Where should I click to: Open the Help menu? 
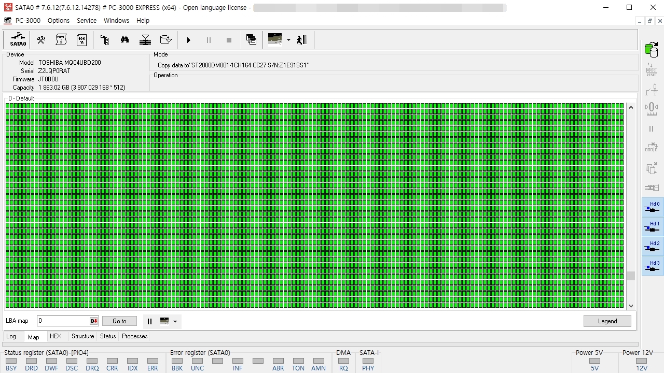pyautogui.click(x=143, y=21)
